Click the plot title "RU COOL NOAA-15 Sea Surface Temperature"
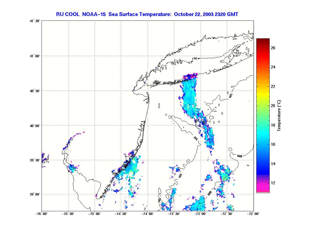The height and width of the screenshot is (240, 320). [114, 14]
